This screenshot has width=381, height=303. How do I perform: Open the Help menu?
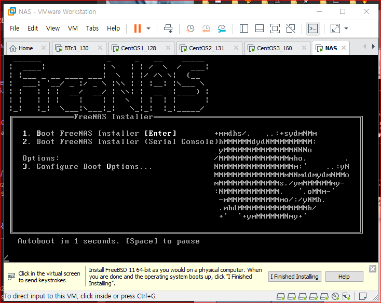click(x=113, y=28)
